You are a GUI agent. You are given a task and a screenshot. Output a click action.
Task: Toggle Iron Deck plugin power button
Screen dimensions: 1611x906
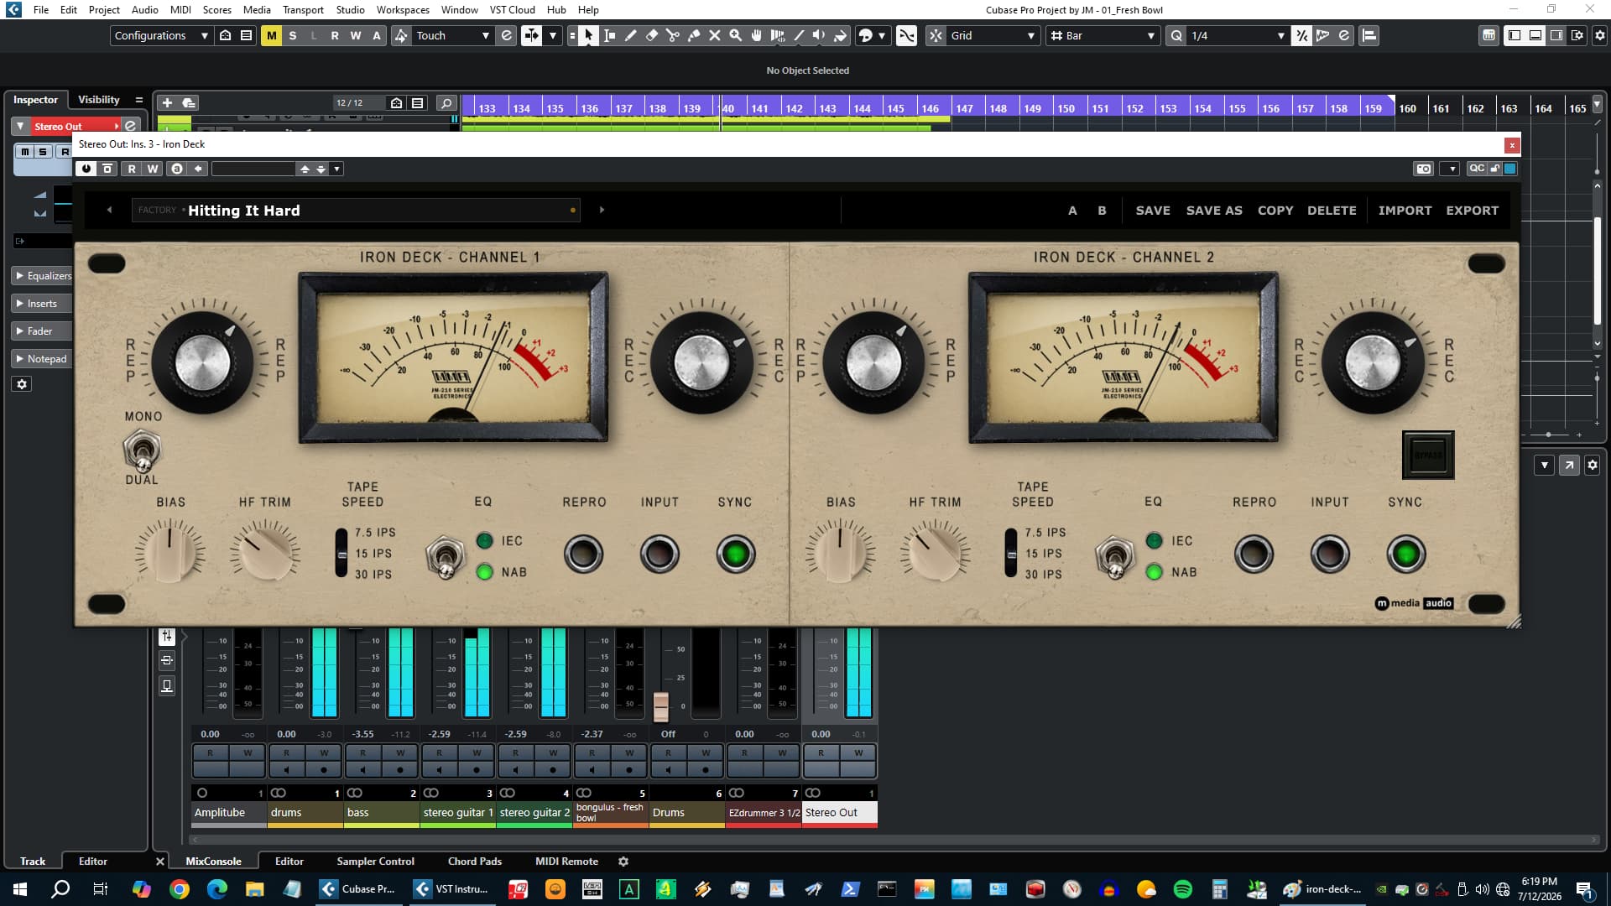click(86, 169)
